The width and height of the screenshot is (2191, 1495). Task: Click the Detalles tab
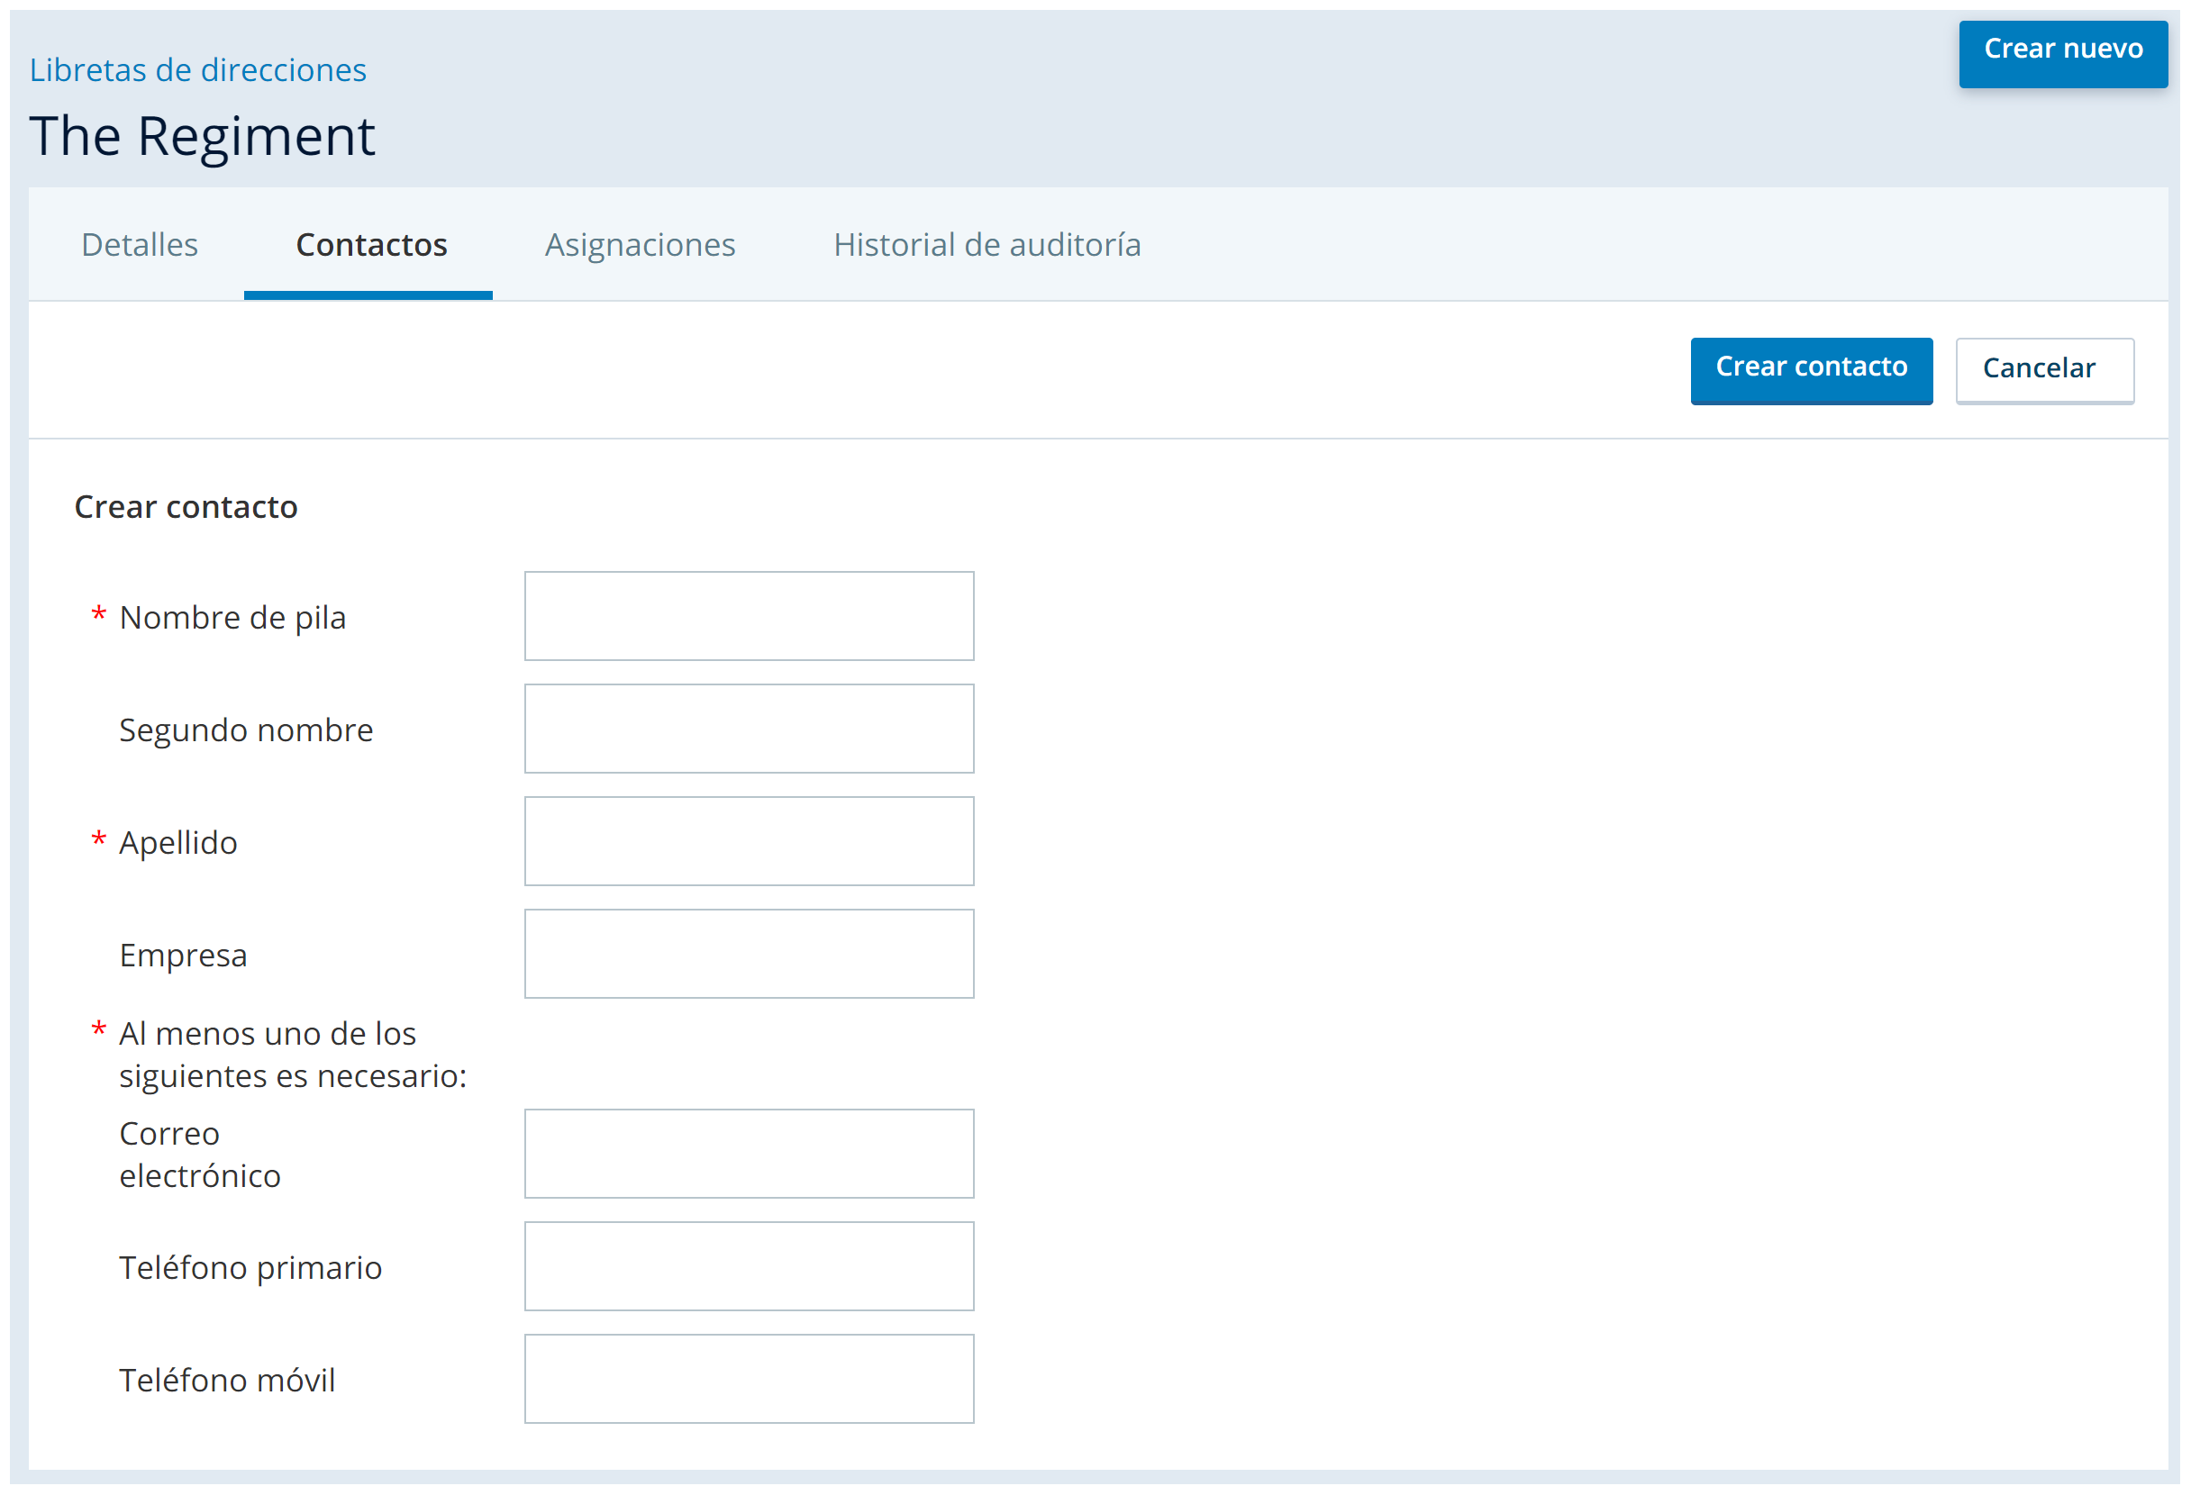(138, 243)
